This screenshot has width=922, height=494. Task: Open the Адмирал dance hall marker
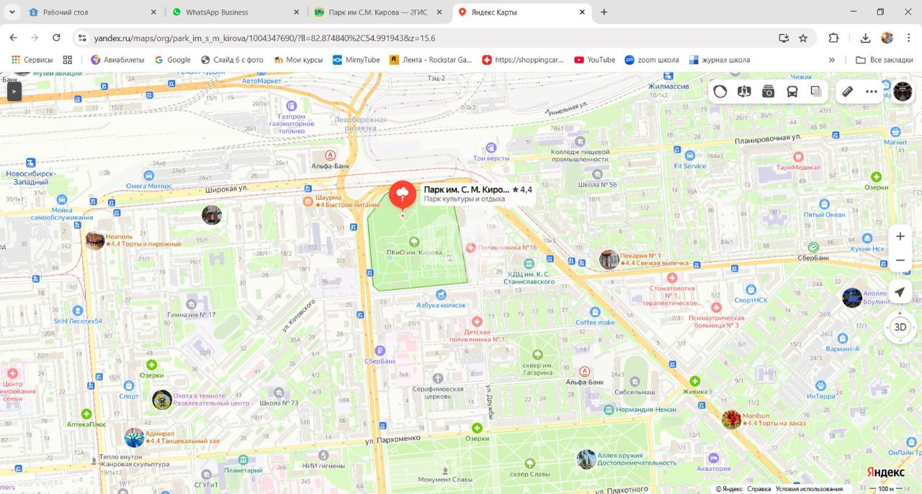pyautogui.click(x=134, y=437)
